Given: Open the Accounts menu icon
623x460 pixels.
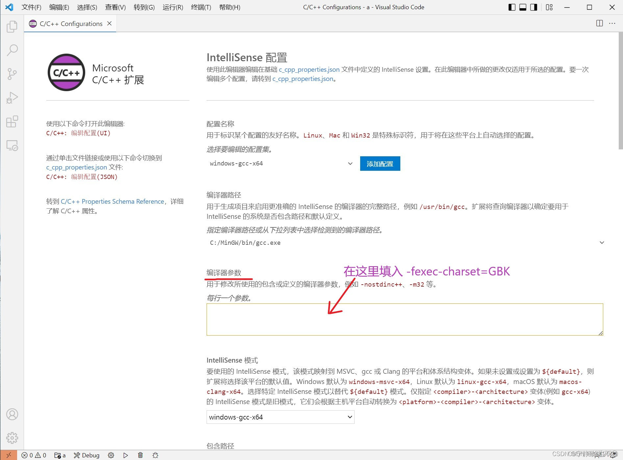Looking at the screenshot, I should point(12,414).
